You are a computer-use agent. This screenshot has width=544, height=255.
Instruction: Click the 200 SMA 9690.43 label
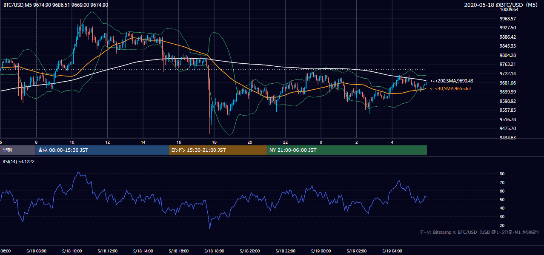(x=451, y=81)
